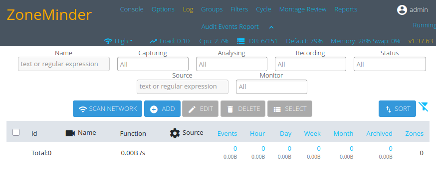Click the Zones column header link
Image resolution: width=436 pixels, height=190 pixels.
[415, 133]
